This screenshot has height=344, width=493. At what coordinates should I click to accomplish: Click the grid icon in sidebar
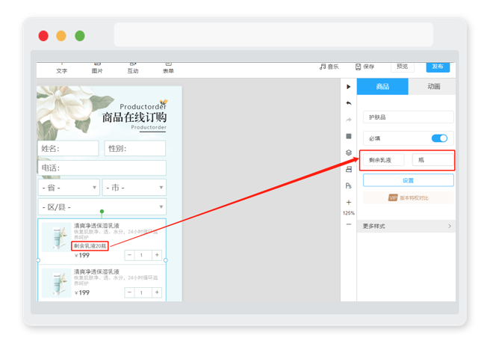(348, 136)
